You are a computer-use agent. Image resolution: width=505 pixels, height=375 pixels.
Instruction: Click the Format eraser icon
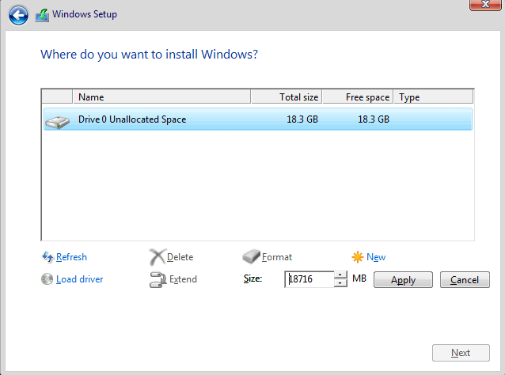click(x=251, y=256)
